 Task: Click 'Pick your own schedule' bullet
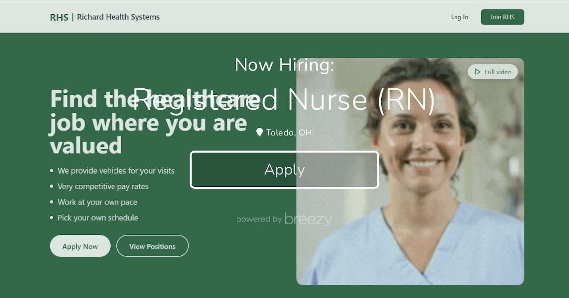pos(98,218)
